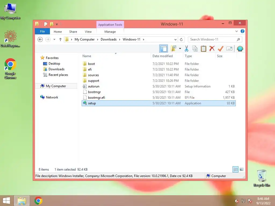Click the Copy pages icon

coord(195,49)
